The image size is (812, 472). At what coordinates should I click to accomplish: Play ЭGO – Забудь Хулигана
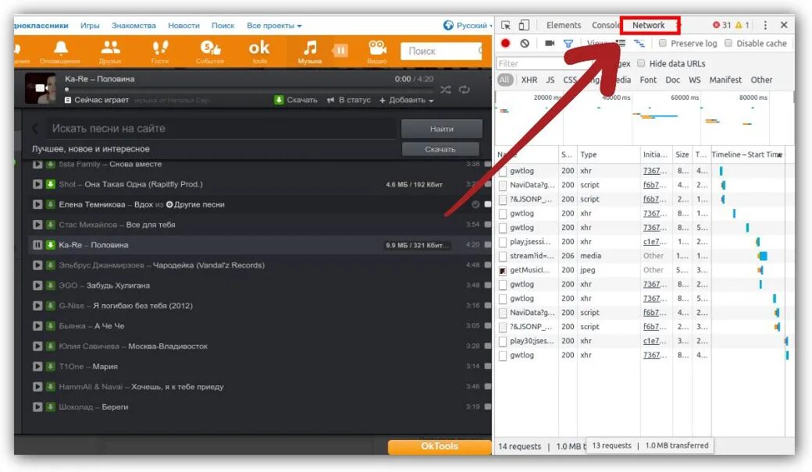pos(37,286)
